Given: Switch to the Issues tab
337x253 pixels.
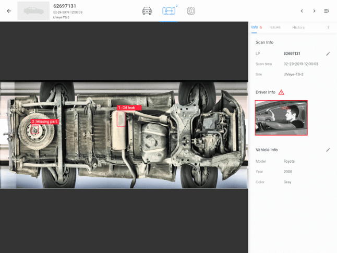Looking at the screenshot, I should pos(275,27).
